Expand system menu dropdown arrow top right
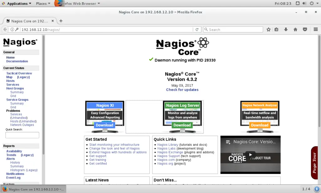Screen dimensions: 321x193 [x=318, y=3]
